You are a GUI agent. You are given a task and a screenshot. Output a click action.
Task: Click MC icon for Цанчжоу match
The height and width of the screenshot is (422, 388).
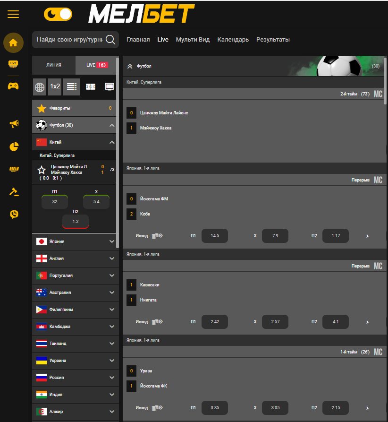point(378,94)
